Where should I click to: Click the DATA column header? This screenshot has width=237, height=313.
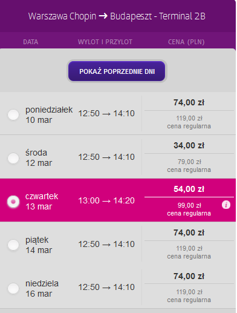coord(30,42)
